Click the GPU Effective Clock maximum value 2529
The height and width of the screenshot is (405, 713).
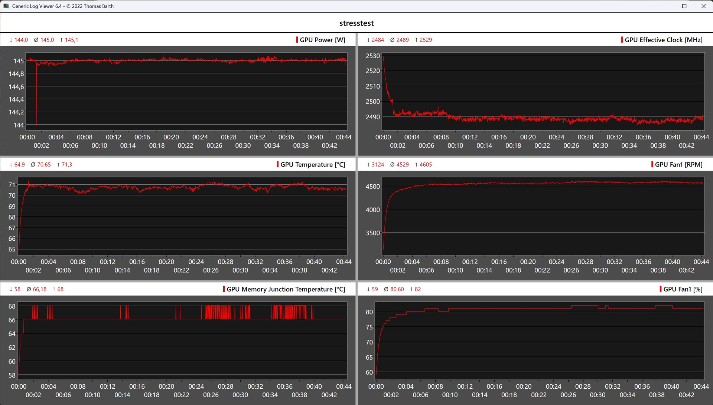(x=426, y=40)
